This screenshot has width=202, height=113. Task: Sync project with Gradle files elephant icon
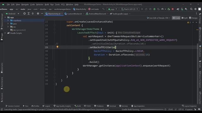point(178,9)
